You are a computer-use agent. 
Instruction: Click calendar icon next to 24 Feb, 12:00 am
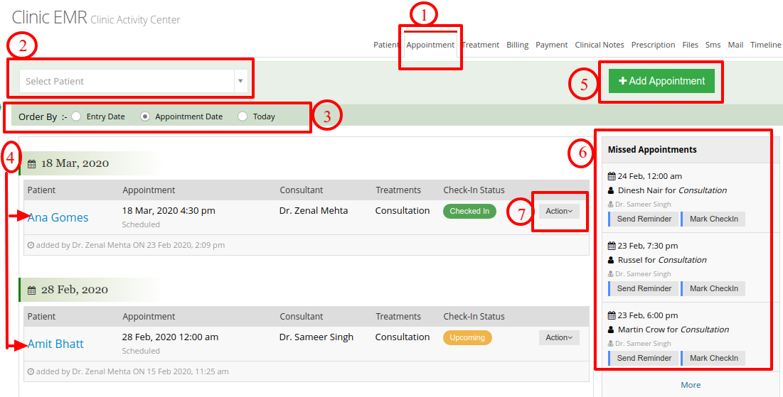pos(612,176)
